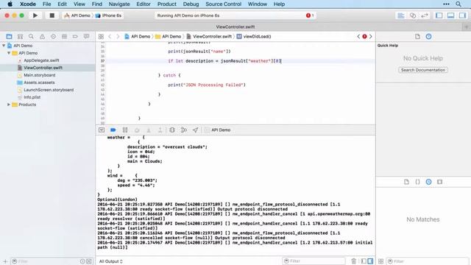Open the Issue navigator warning icon

(42, 36)
